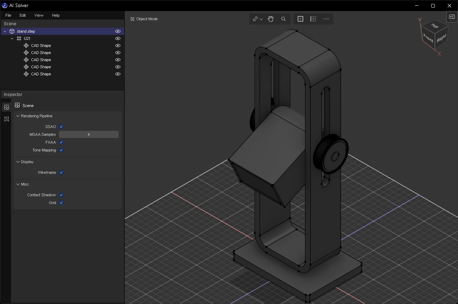Screen dimensions: 458x304
Task: Click the fifth CAD Shape's shape icon
Action: (x=26, y=74)
